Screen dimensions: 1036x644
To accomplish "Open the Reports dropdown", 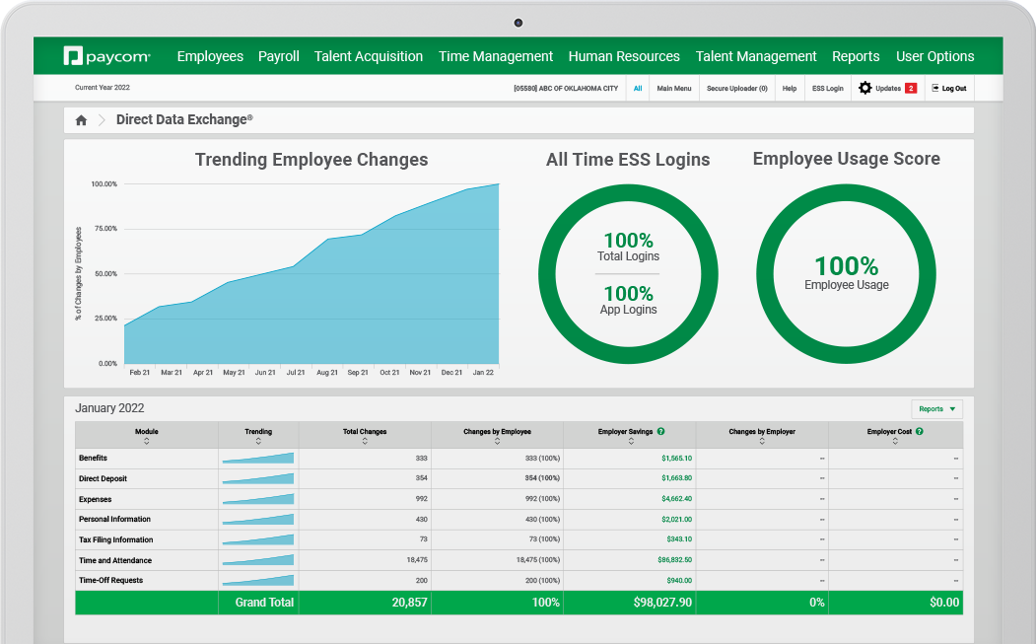I will pyautogui.click(x=936, y=408).
